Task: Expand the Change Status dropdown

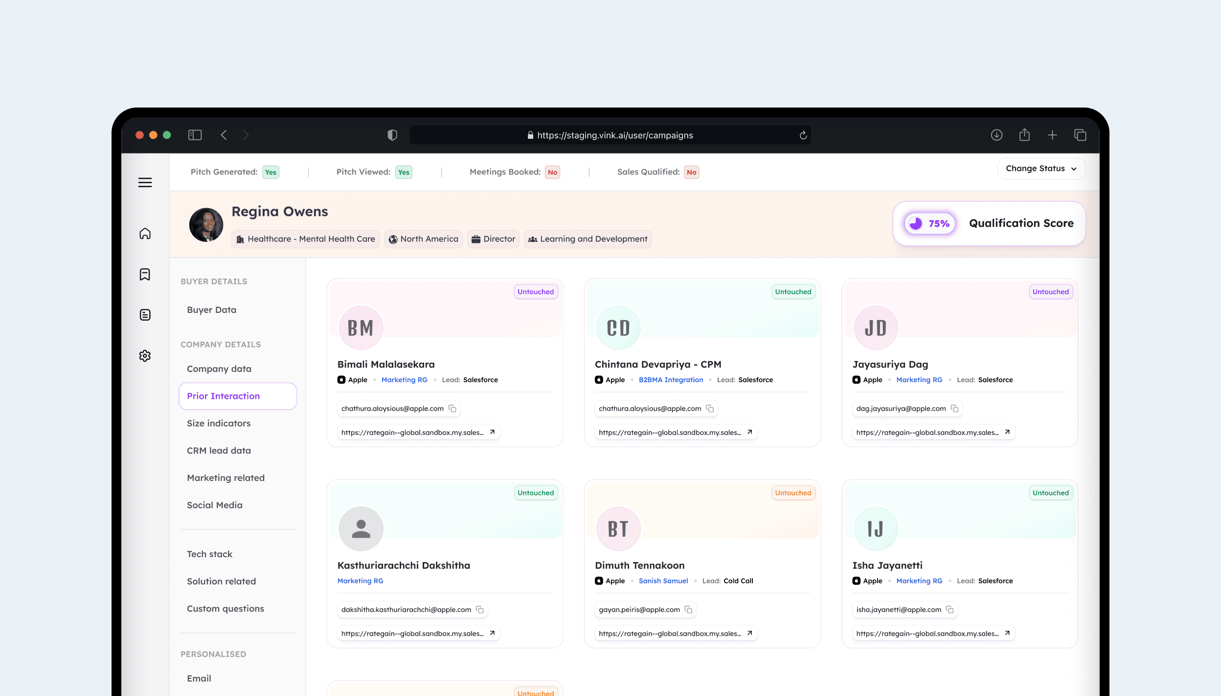Action: (x=1041, y=169)
